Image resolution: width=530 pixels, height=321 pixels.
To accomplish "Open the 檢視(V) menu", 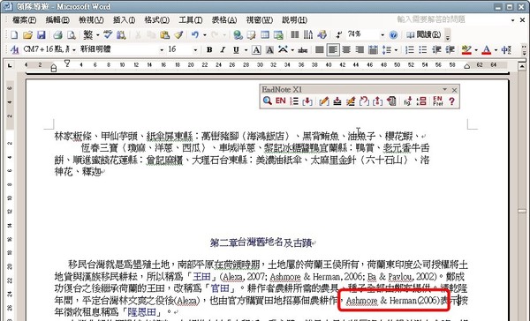I will coord(91,20).
